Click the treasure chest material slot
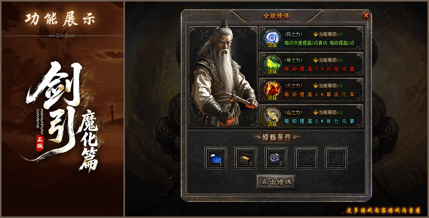This screenshot has width=429, height=218. coord(246,159)
